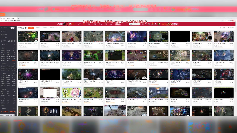Open the character selection thumbnail with three figures

pyautogui.click(x=50, y=111)
